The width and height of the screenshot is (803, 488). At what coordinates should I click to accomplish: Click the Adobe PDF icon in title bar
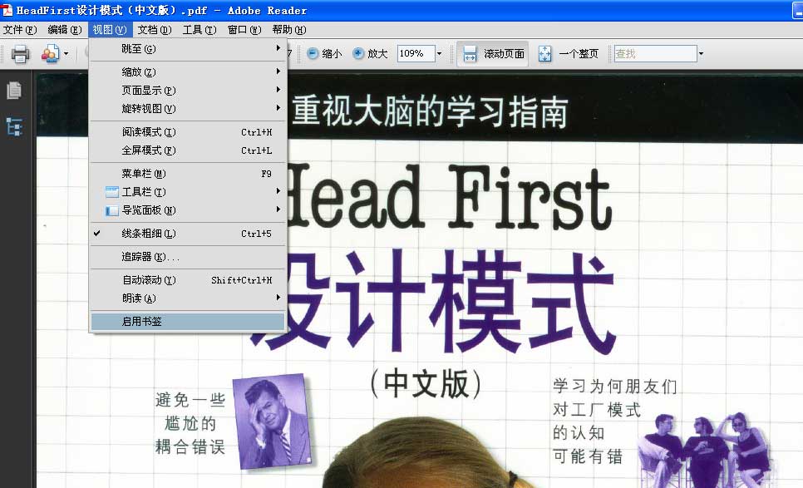[x=7, y=10]
